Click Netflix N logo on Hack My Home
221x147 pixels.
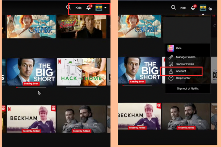click(x=60, y=62)
